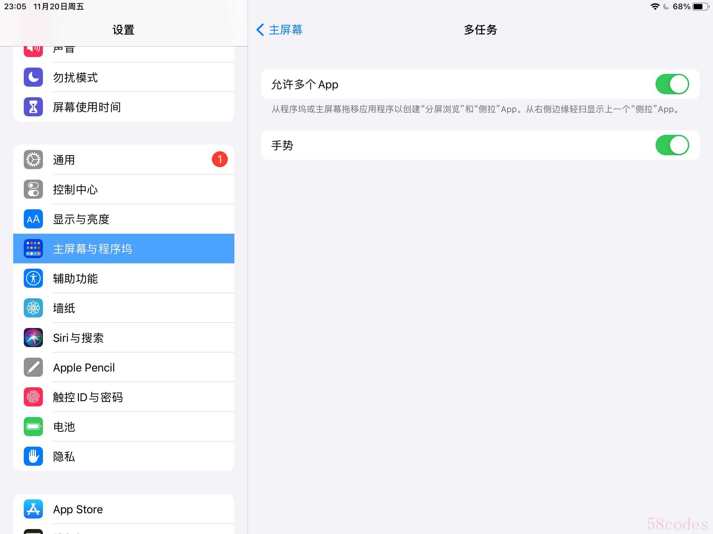Image resolution: width=713 pixels, height=534 pixels.
Task: Go back to 主屏幕 settings
Action: [x=279, y=30]
